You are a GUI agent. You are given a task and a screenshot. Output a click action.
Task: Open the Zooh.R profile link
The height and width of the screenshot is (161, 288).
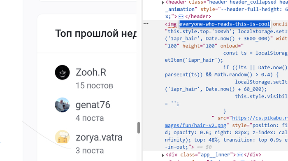[x=91, y=72]
